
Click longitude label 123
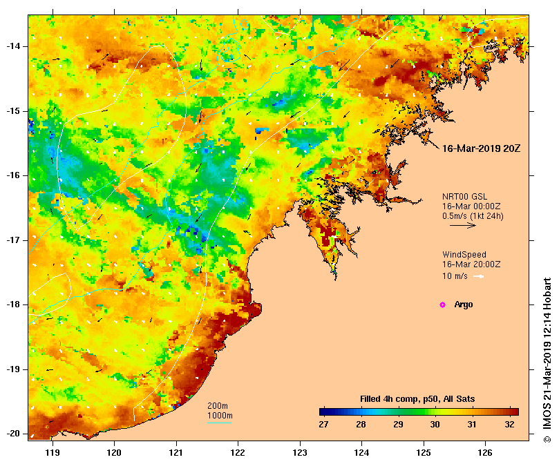pyautogui.click(x=300, y=452)
